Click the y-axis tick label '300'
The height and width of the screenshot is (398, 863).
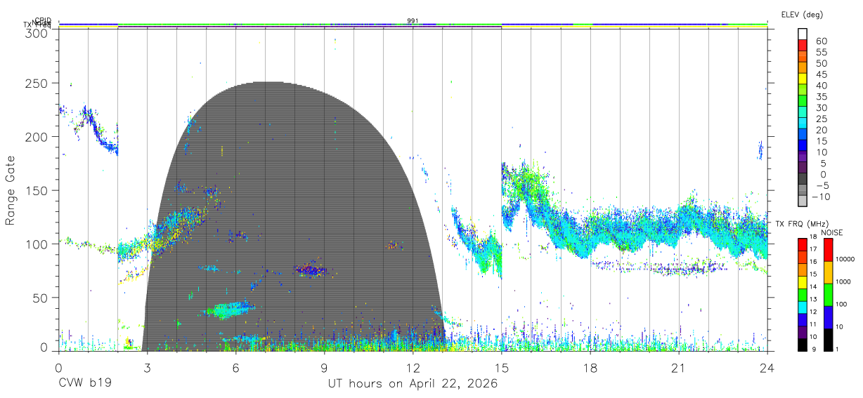click(35, 33)
